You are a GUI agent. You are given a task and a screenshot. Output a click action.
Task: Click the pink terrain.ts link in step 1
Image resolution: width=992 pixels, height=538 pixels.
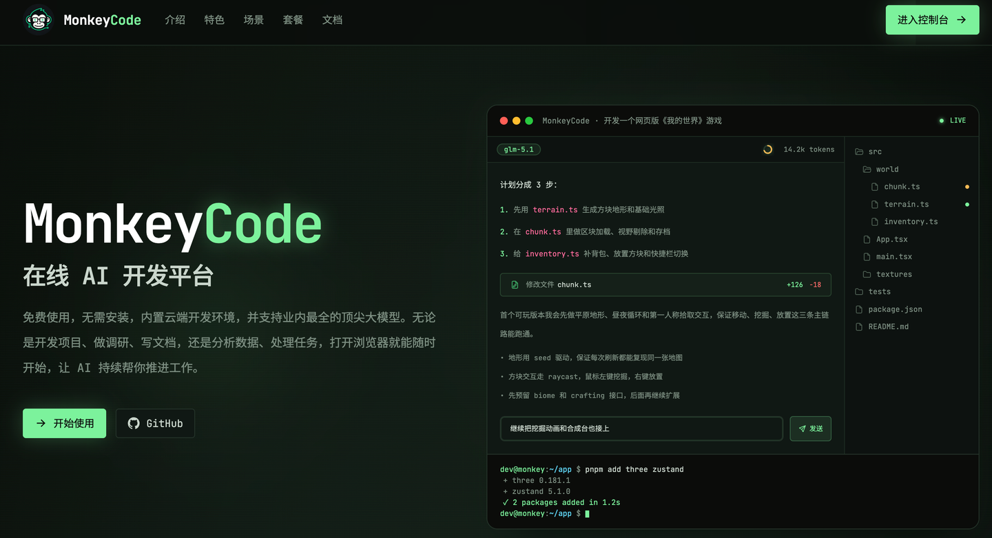tap(555, 209)
